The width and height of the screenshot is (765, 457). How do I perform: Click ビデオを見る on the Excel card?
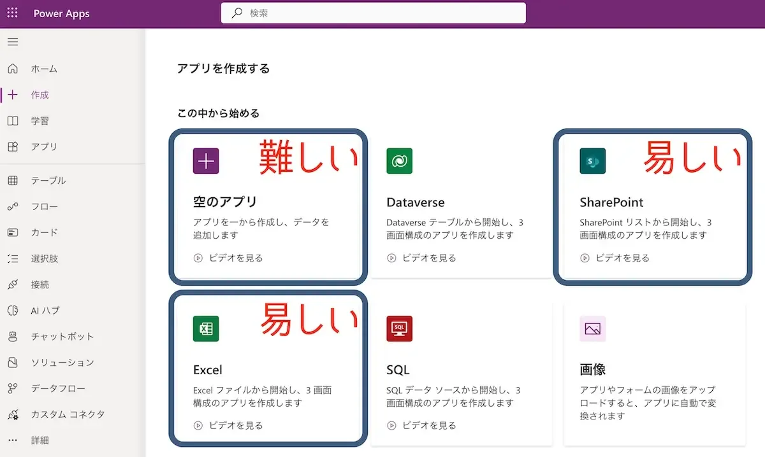coord(236,426)
